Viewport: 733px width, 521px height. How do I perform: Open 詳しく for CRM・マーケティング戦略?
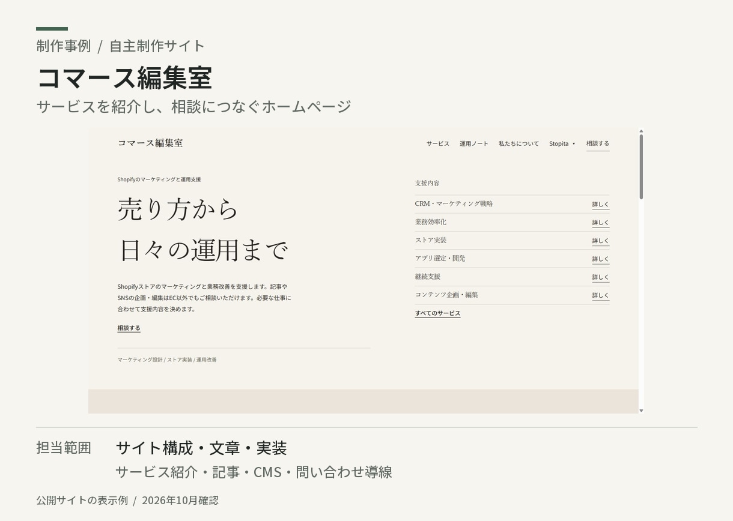[x=600, y=204]
